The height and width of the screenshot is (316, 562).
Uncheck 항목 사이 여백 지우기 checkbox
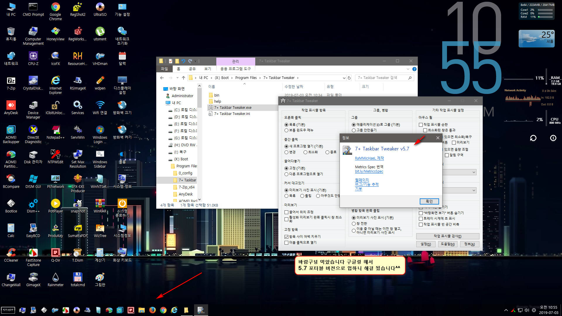[302, 237]
